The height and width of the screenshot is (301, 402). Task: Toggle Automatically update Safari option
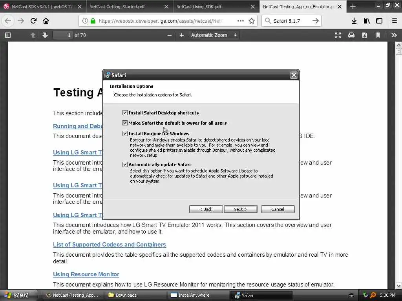pos(125,164)
